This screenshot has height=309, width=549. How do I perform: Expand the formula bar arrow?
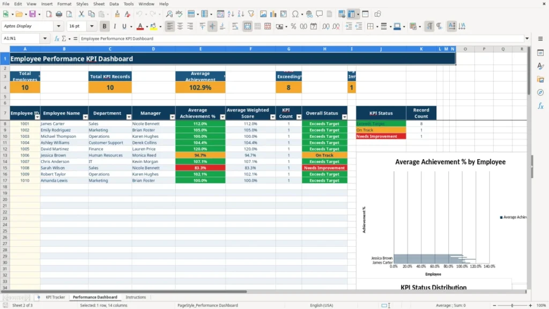(527, 39)
